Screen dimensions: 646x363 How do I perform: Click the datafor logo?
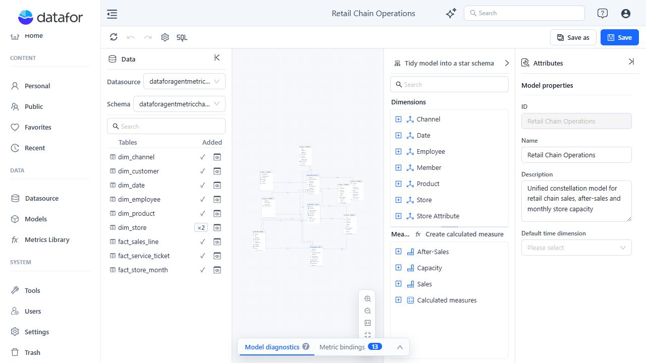coord(50,17)
